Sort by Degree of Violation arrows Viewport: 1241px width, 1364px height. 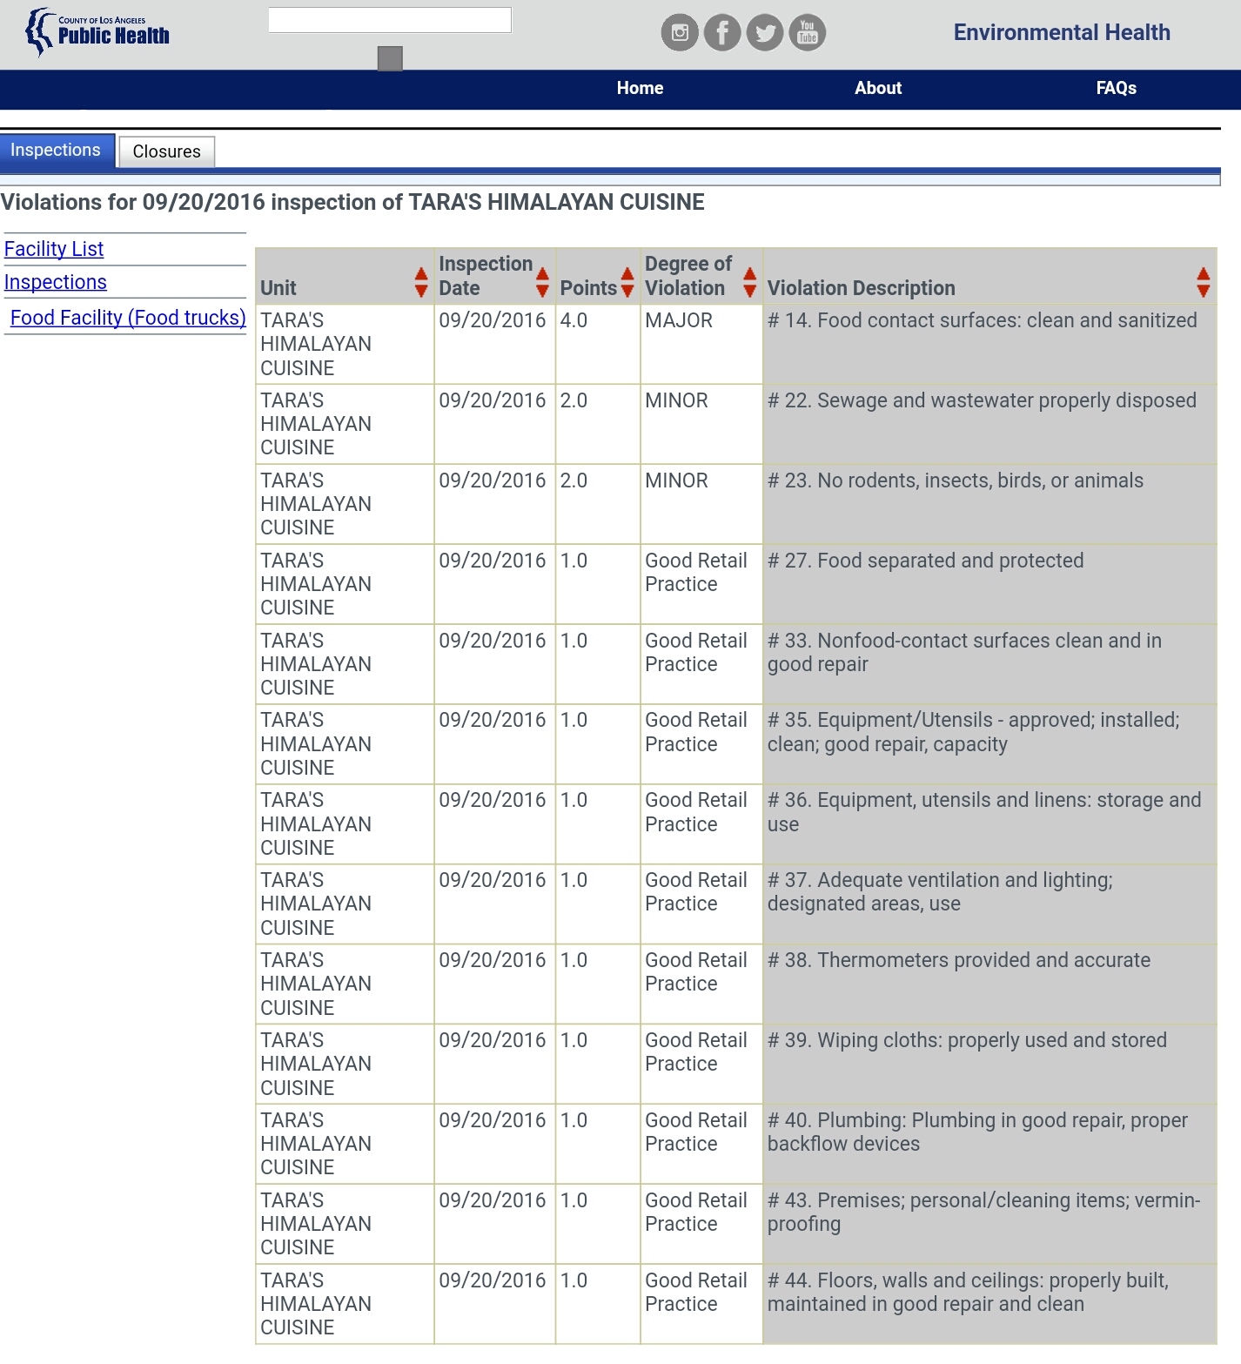[x=749, y=282]
